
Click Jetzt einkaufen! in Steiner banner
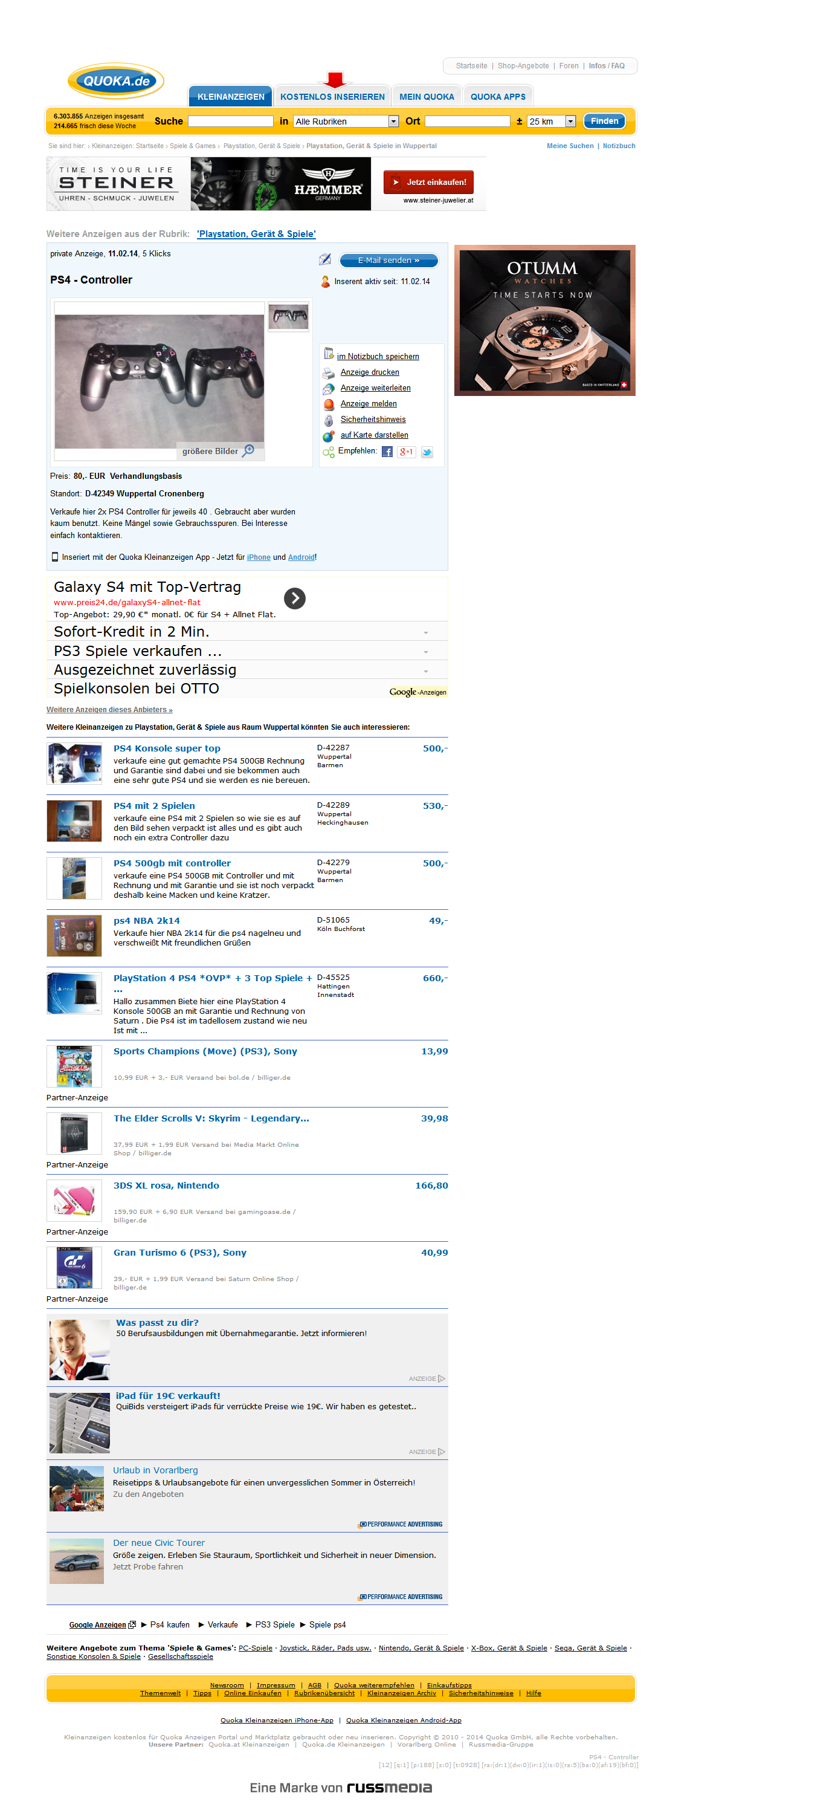[x=429, y=182]
